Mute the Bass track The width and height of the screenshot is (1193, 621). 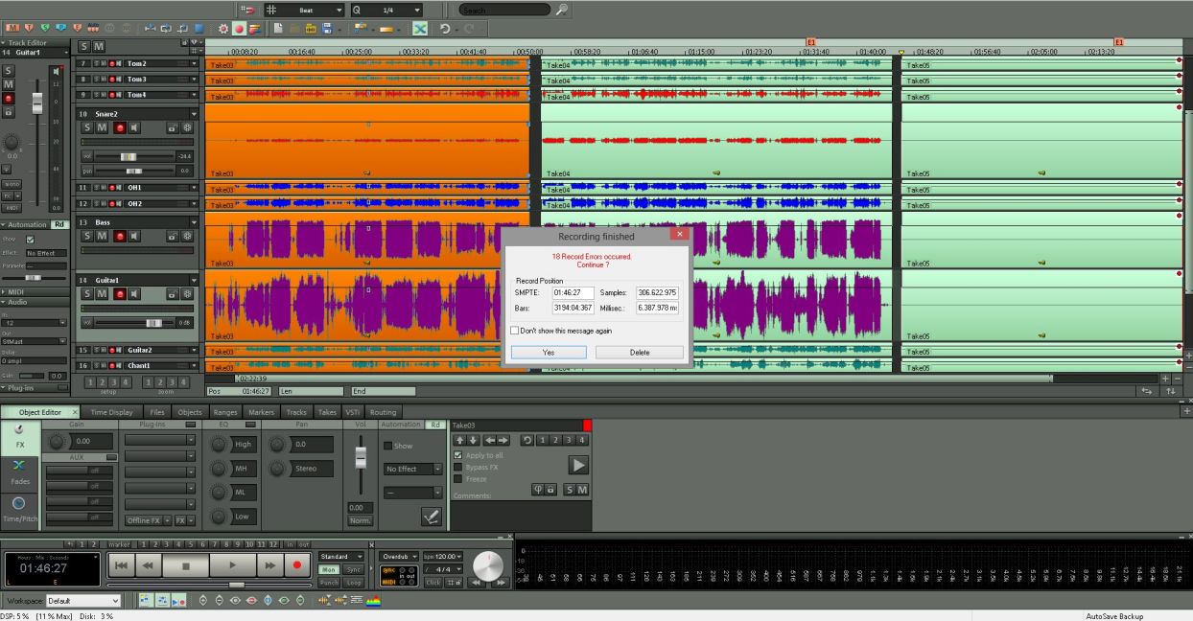[x=102, y=237]
